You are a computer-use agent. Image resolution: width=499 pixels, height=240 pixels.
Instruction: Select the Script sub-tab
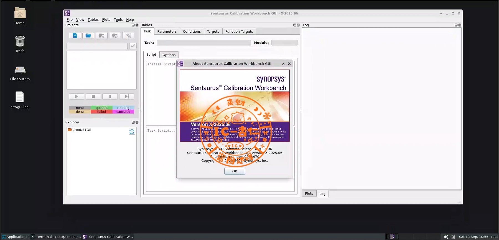coord(151,55)
